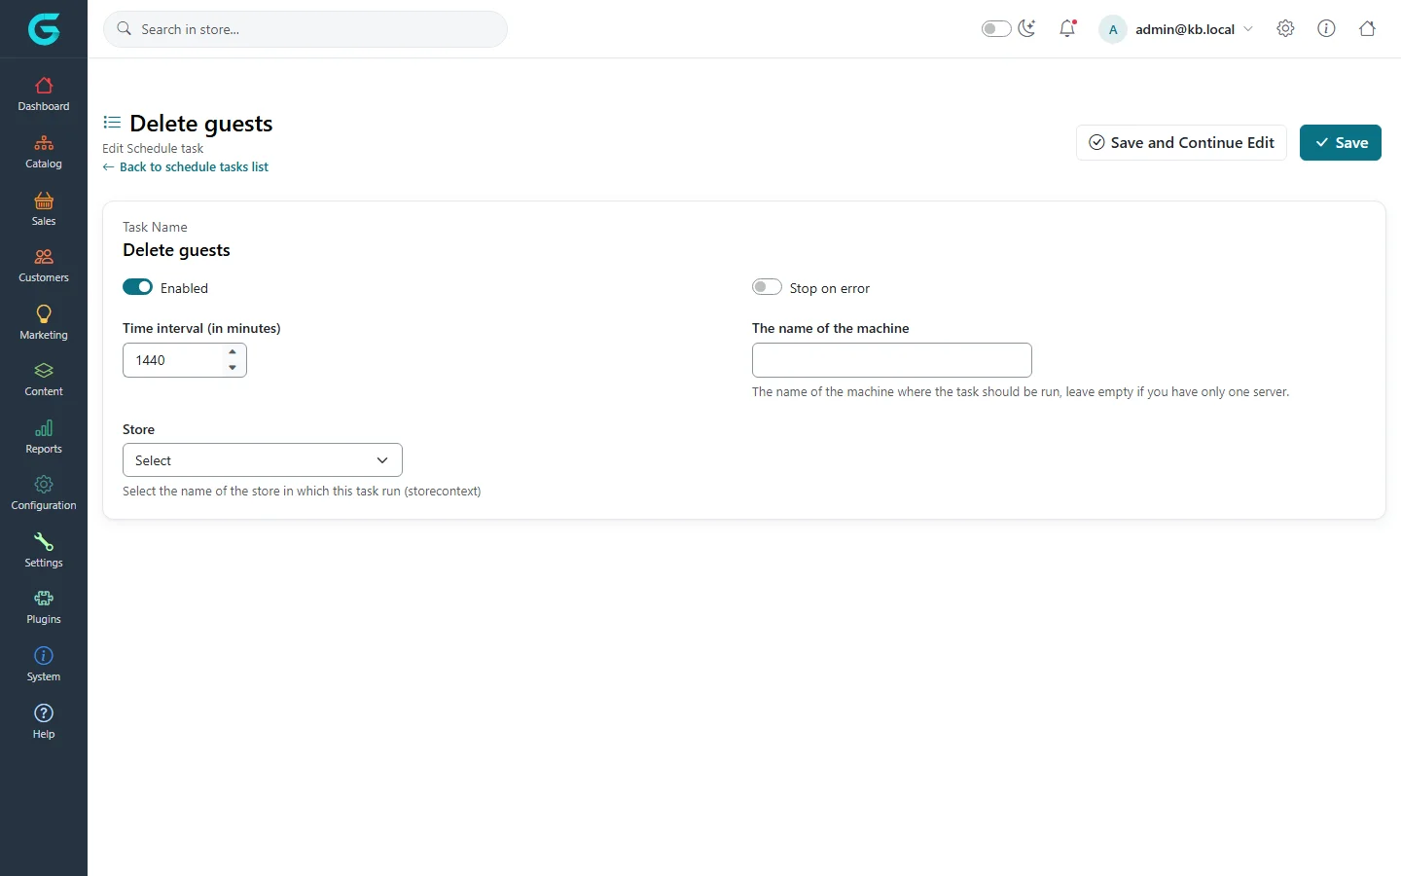
Task: Open Settings wrench icon
Action: click(44, 541)
